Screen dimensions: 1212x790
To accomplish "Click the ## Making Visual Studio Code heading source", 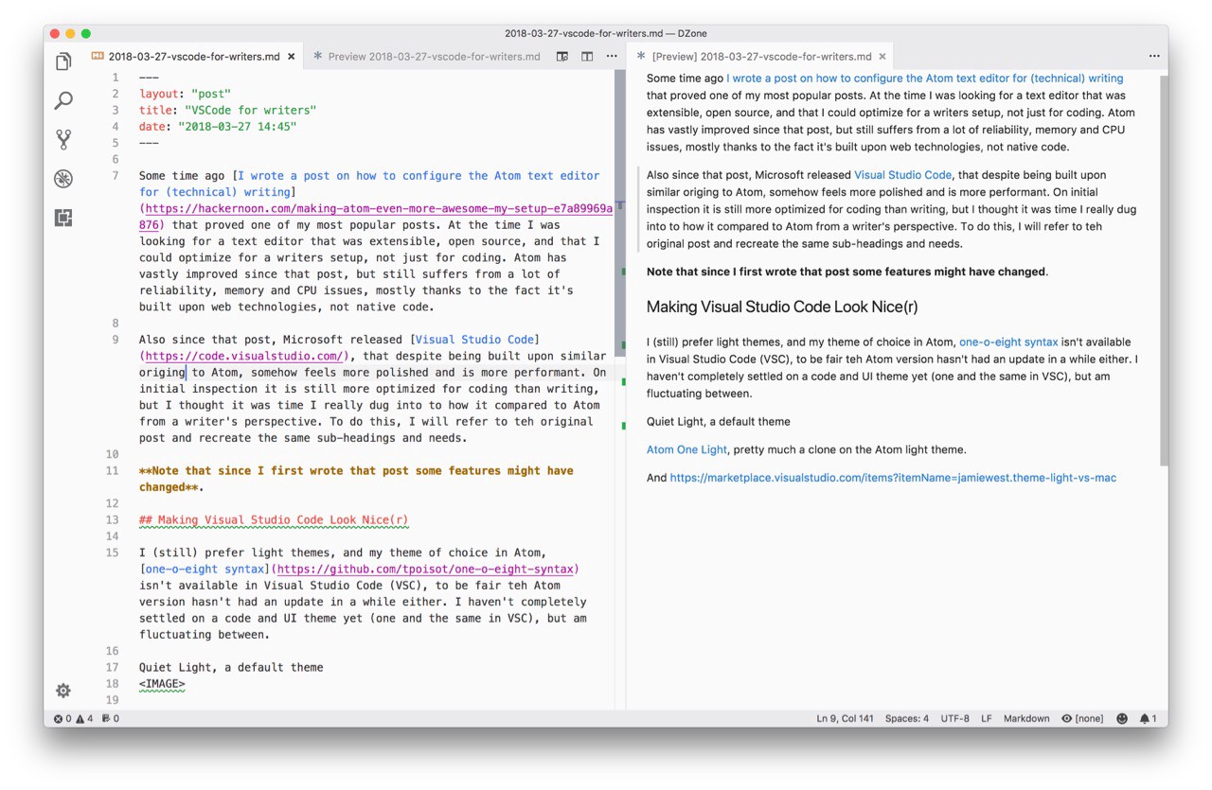I will [274, 519].
